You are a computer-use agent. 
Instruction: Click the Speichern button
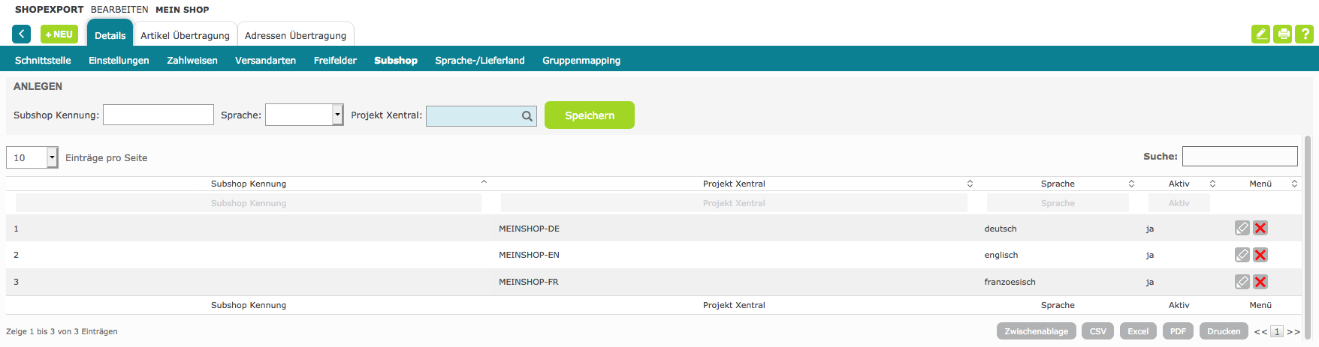589,115
